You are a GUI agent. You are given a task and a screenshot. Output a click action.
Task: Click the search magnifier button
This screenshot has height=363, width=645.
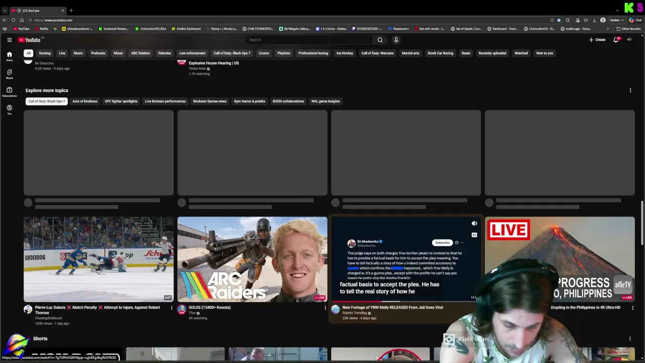pos(380,40)
